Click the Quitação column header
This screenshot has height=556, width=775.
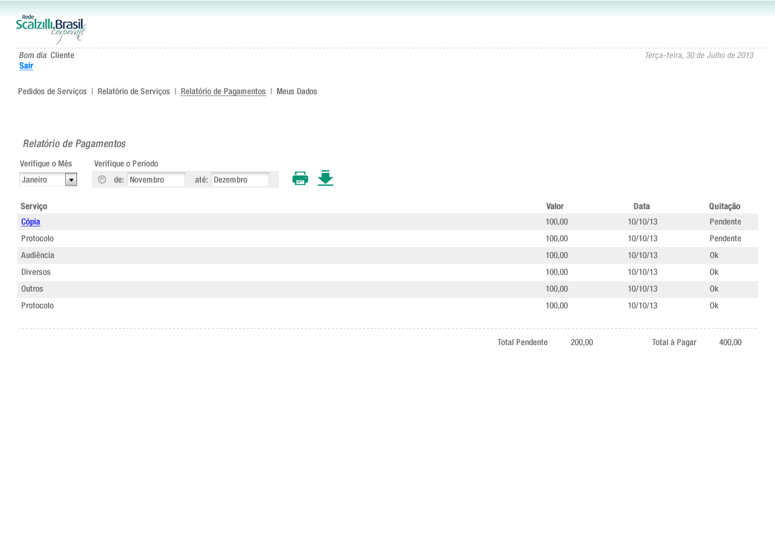(724, 206)
